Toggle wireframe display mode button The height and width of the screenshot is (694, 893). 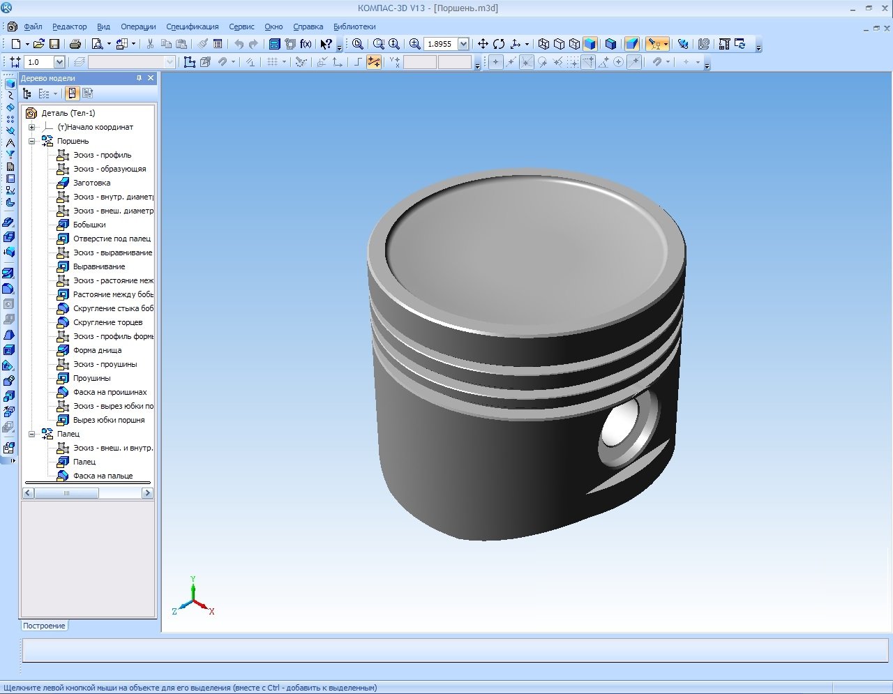click(x=543, y=44)
